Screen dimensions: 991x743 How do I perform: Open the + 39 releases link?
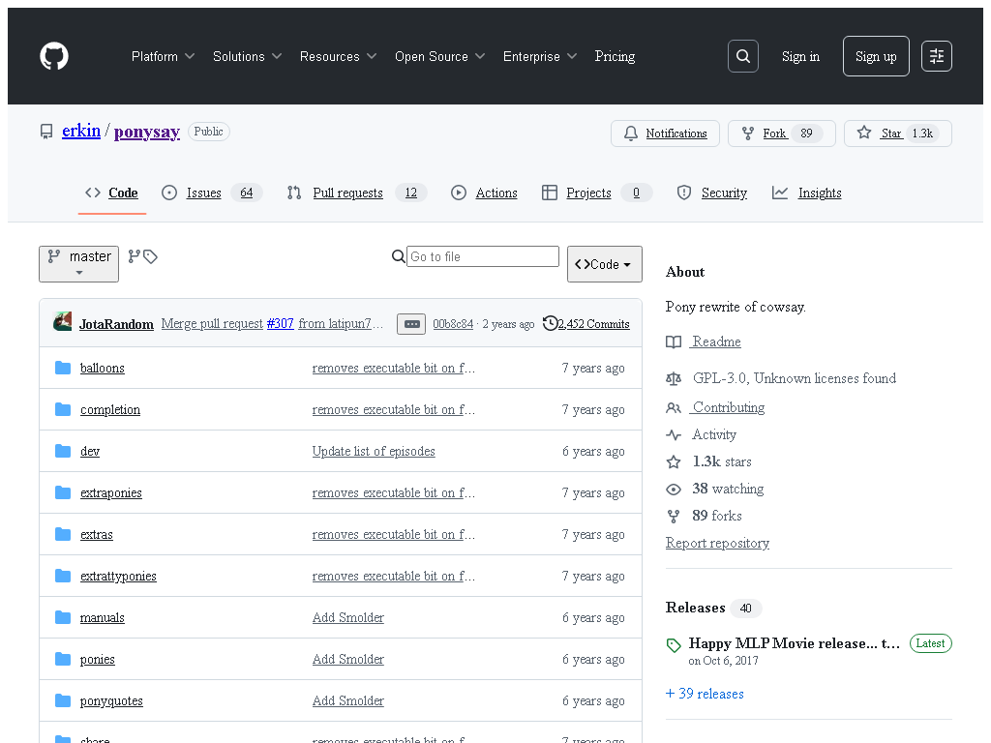tap(705, 694)
